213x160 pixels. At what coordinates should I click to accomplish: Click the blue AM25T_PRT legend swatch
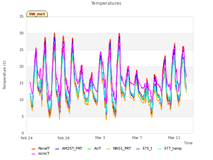click(x=57, y=149)
